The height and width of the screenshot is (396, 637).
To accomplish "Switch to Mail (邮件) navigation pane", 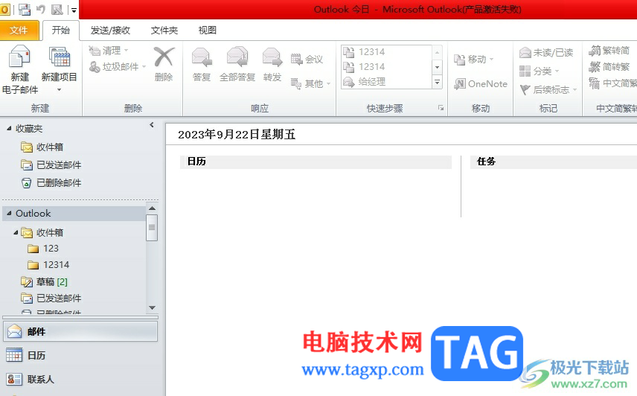I will click(x=80, y=332).
